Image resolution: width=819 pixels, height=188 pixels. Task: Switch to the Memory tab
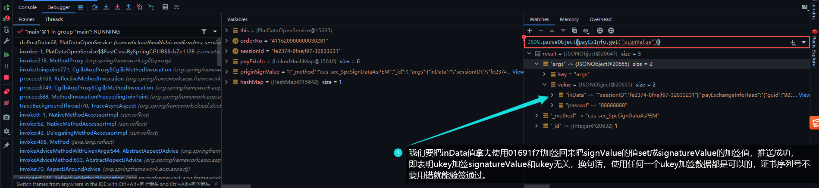coord(569,19)
